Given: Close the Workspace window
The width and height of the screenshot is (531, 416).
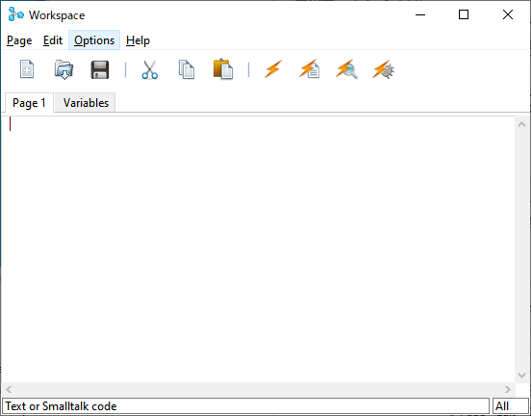Looking at the screenshot, I should click(x=508, y=14).
